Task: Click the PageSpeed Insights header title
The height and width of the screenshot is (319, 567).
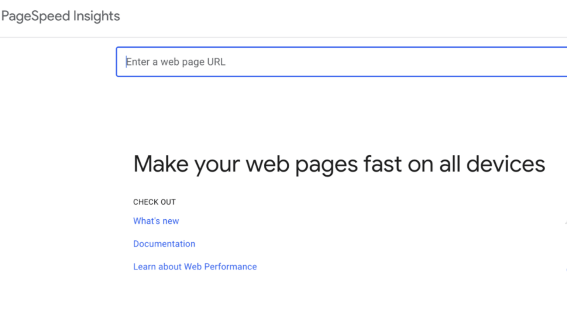Action: coord(61,16)
